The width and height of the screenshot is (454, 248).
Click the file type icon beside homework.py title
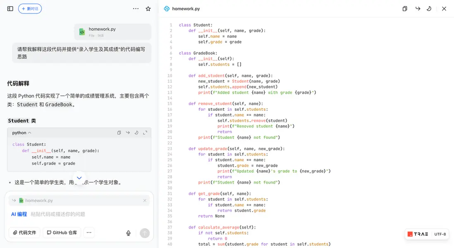[167, 9]
